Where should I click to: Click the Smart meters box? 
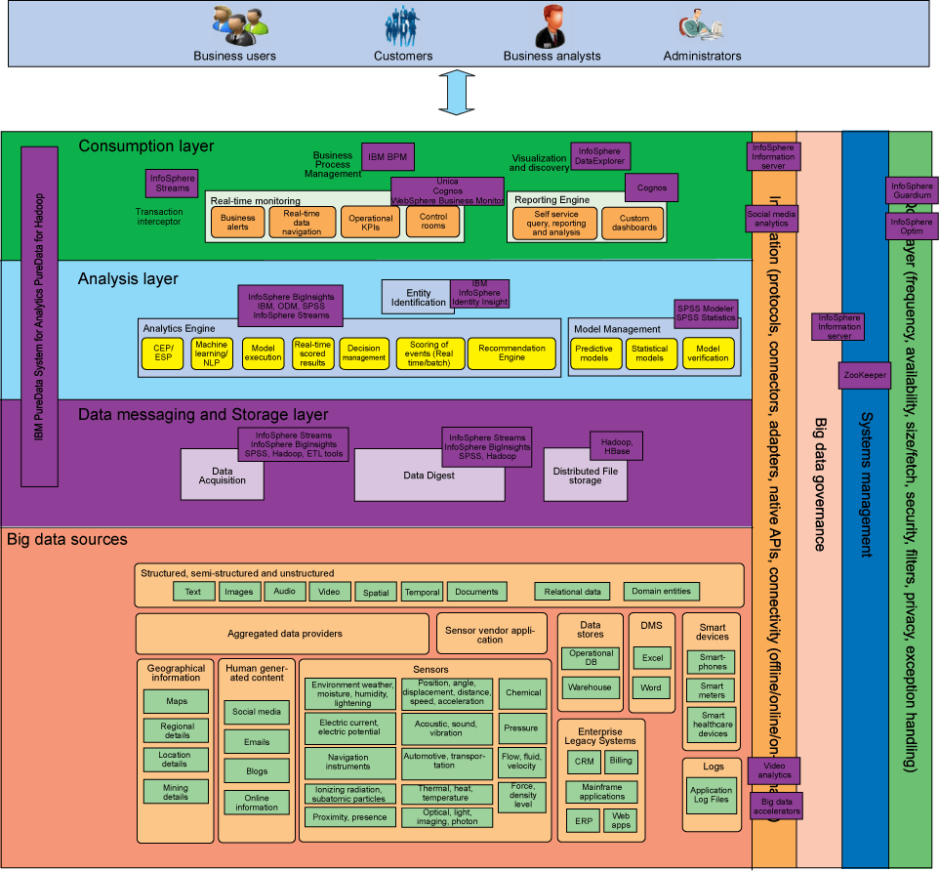pos(712,691)
